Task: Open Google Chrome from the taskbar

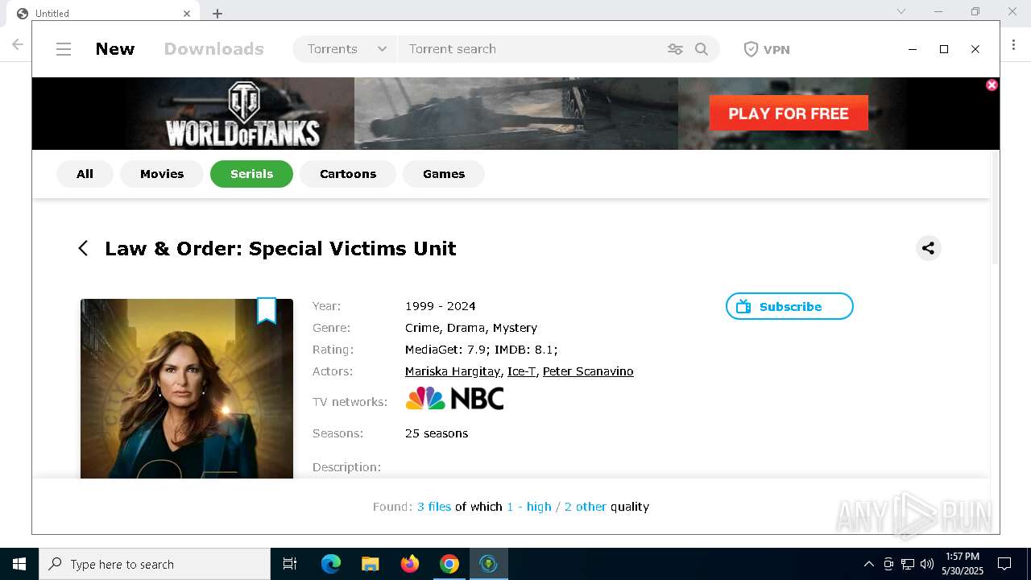Action: [x=449, y=564]
